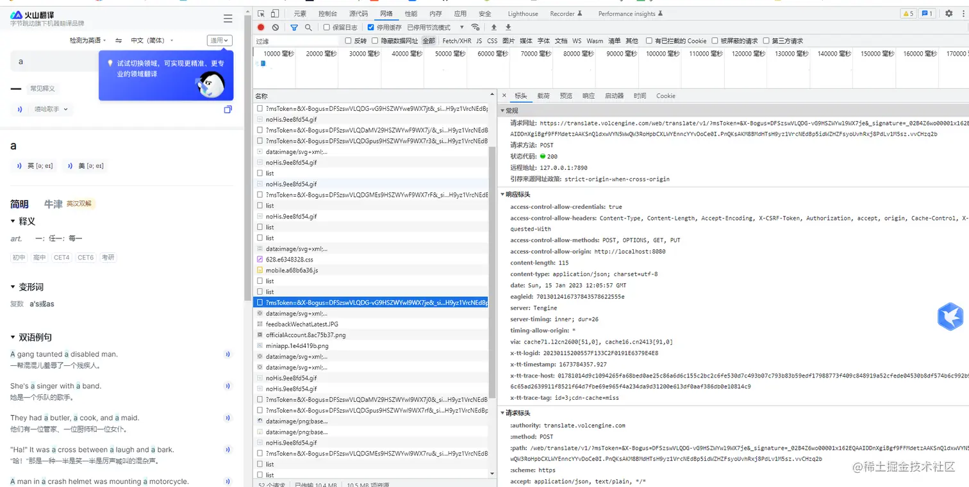
Task: Open network conditions settings
Action: click(476, 28)
